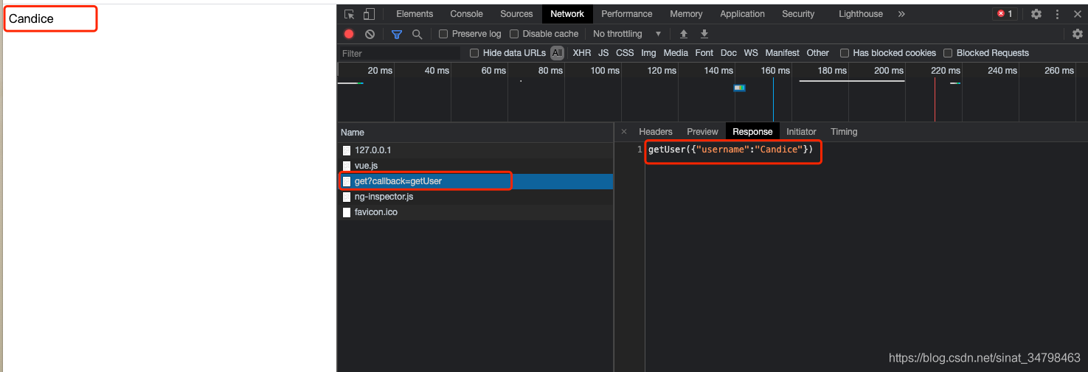Filter requests by Other
The image size is (1088, 372).
[x=817, y=53]
